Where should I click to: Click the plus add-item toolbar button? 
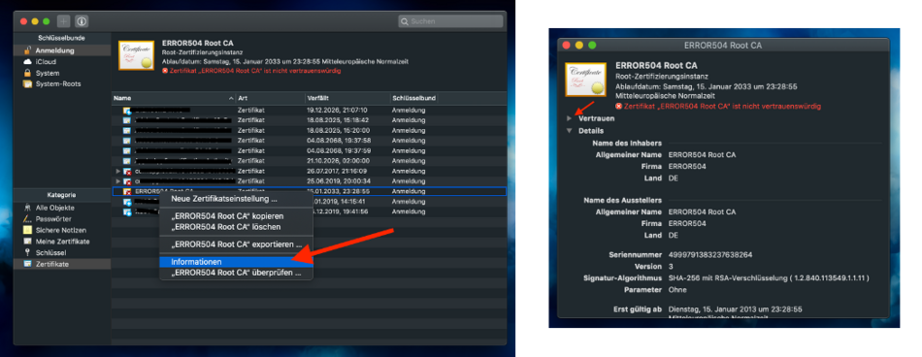click(x=63, y=21)
